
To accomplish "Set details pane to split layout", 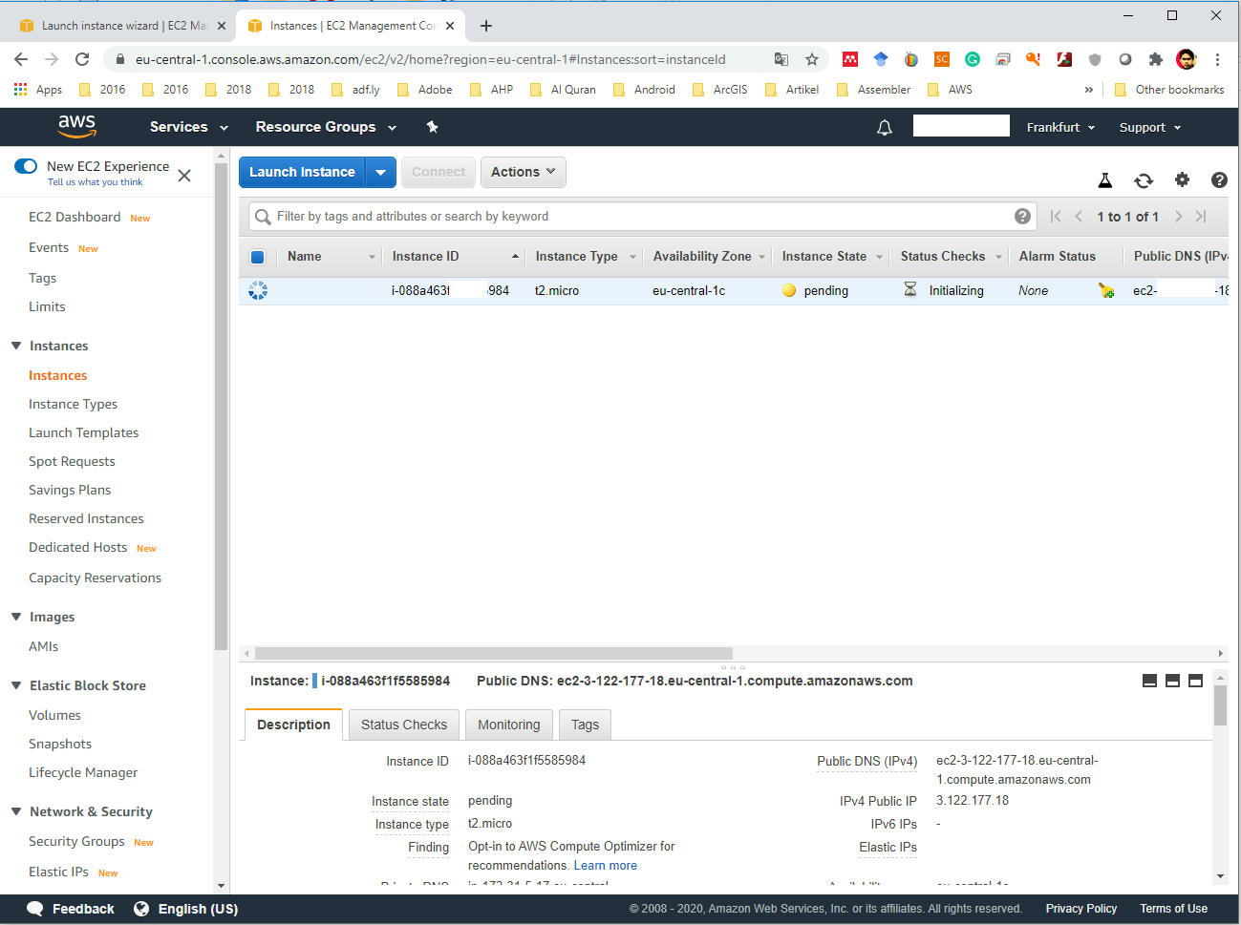I will [1172, 681].
